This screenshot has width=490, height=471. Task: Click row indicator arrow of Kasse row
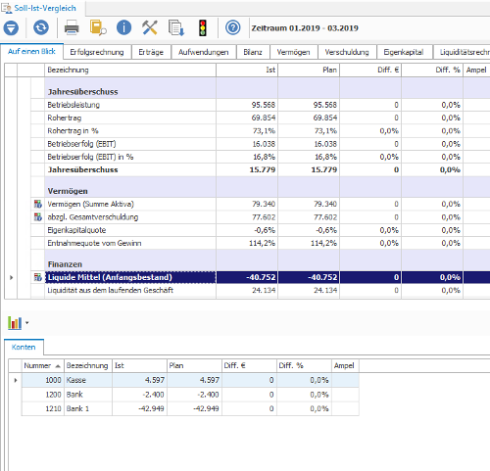pos(15,380)
